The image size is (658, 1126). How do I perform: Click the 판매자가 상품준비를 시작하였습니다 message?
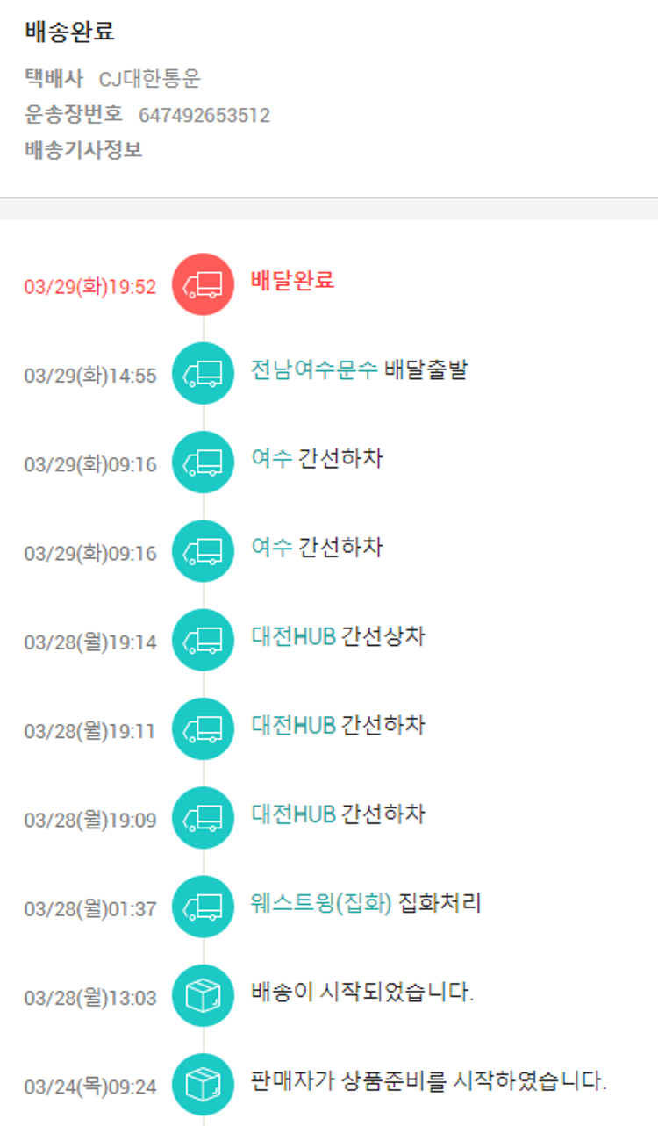click(x=428, y=1081)
